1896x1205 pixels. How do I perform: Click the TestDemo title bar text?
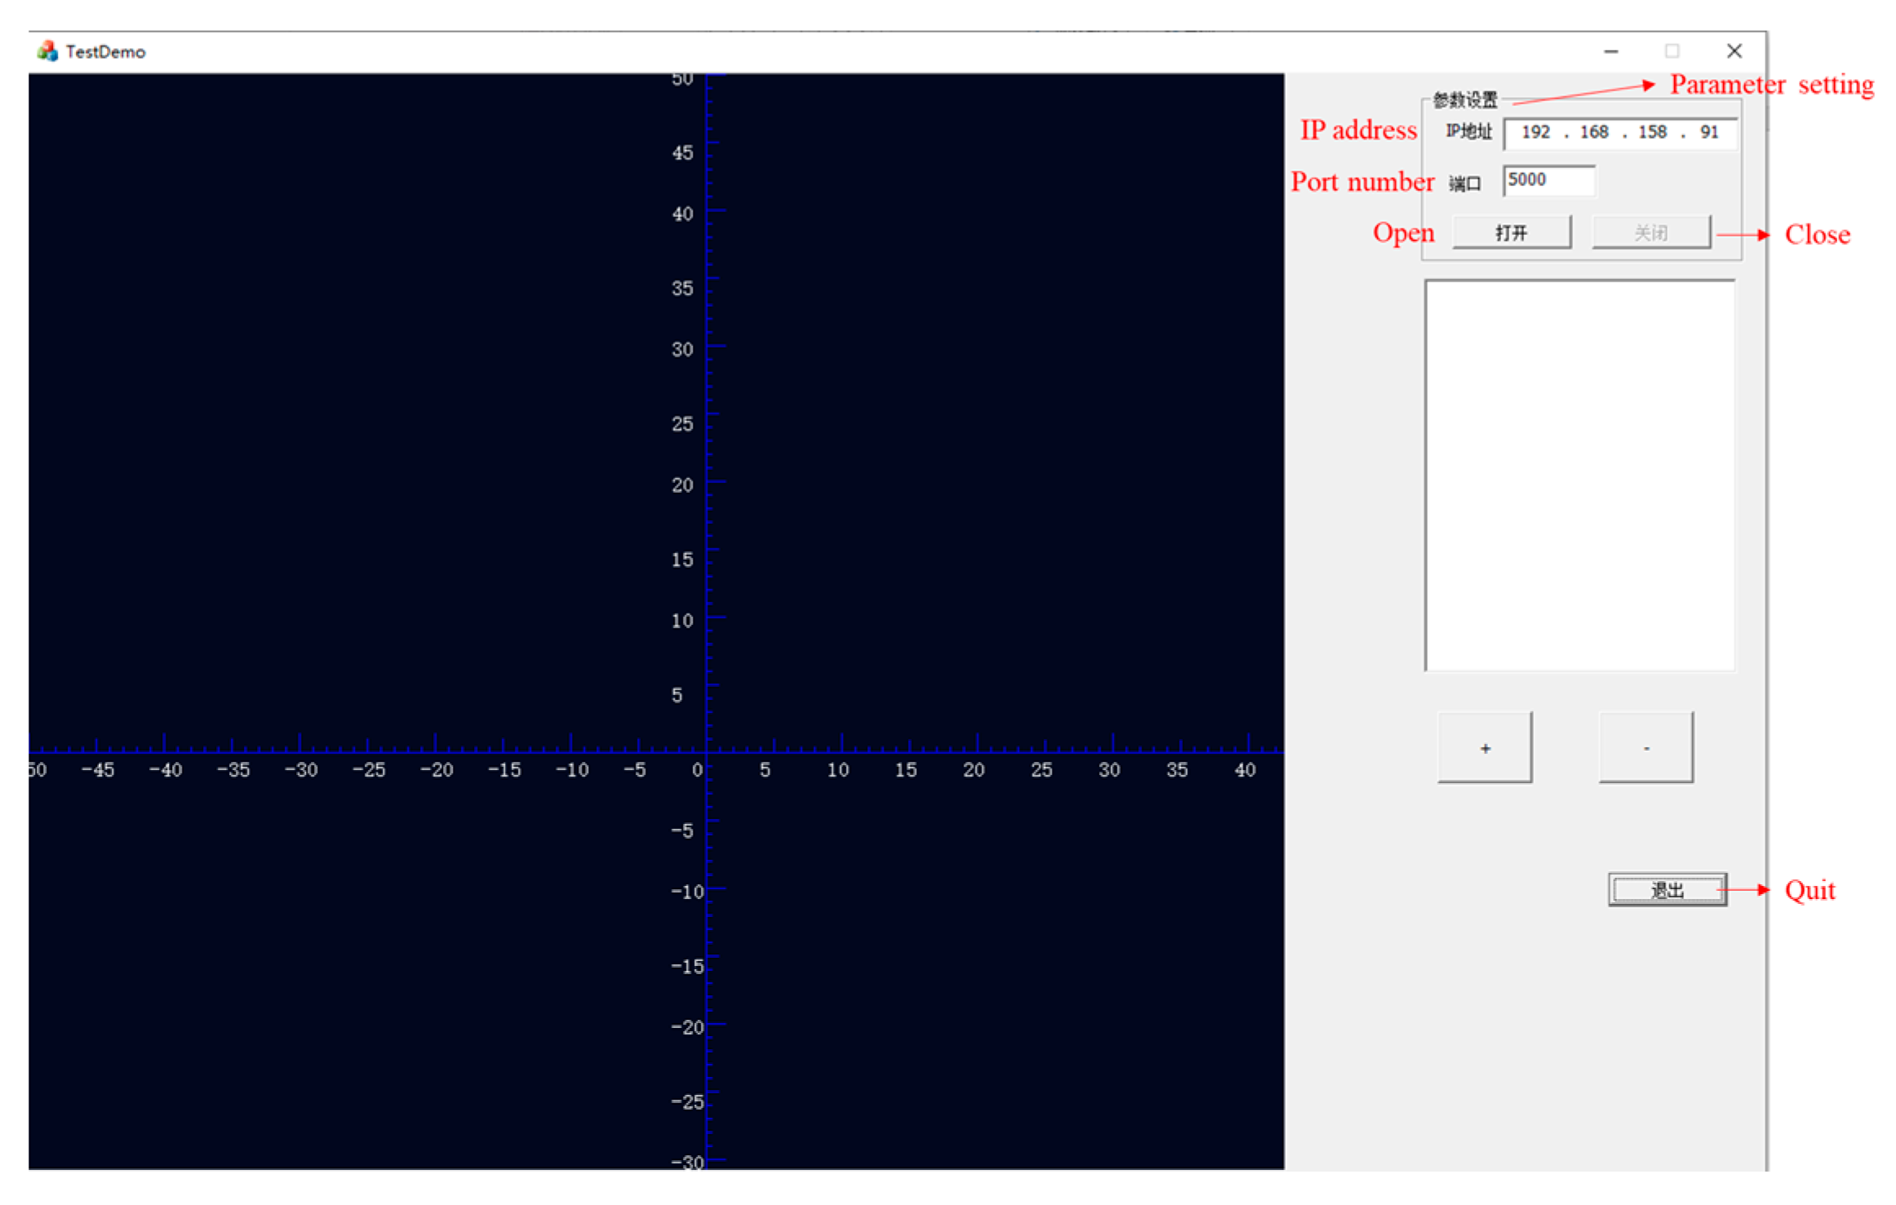(106, 52)
